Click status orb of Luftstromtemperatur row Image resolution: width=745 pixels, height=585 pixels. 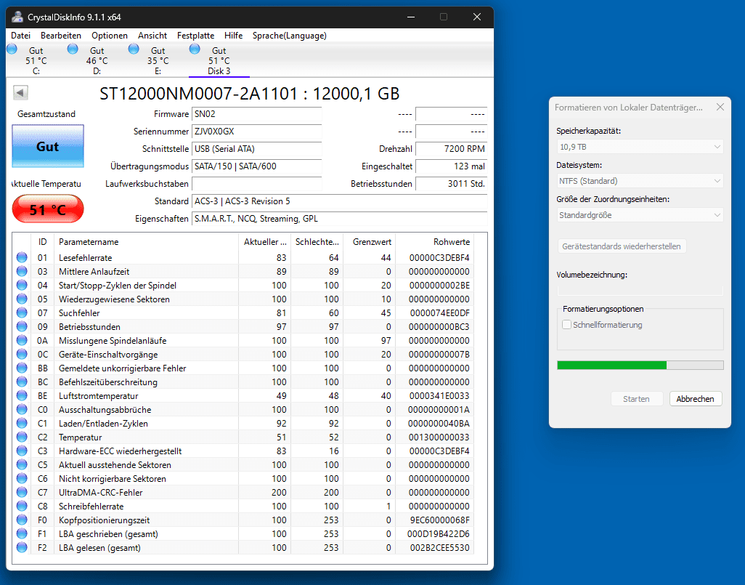(x=22, y=395)
